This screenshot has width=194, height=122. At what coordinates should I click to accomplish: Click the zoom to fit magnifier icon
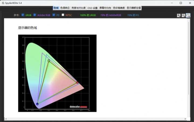(x=188, y=16)
